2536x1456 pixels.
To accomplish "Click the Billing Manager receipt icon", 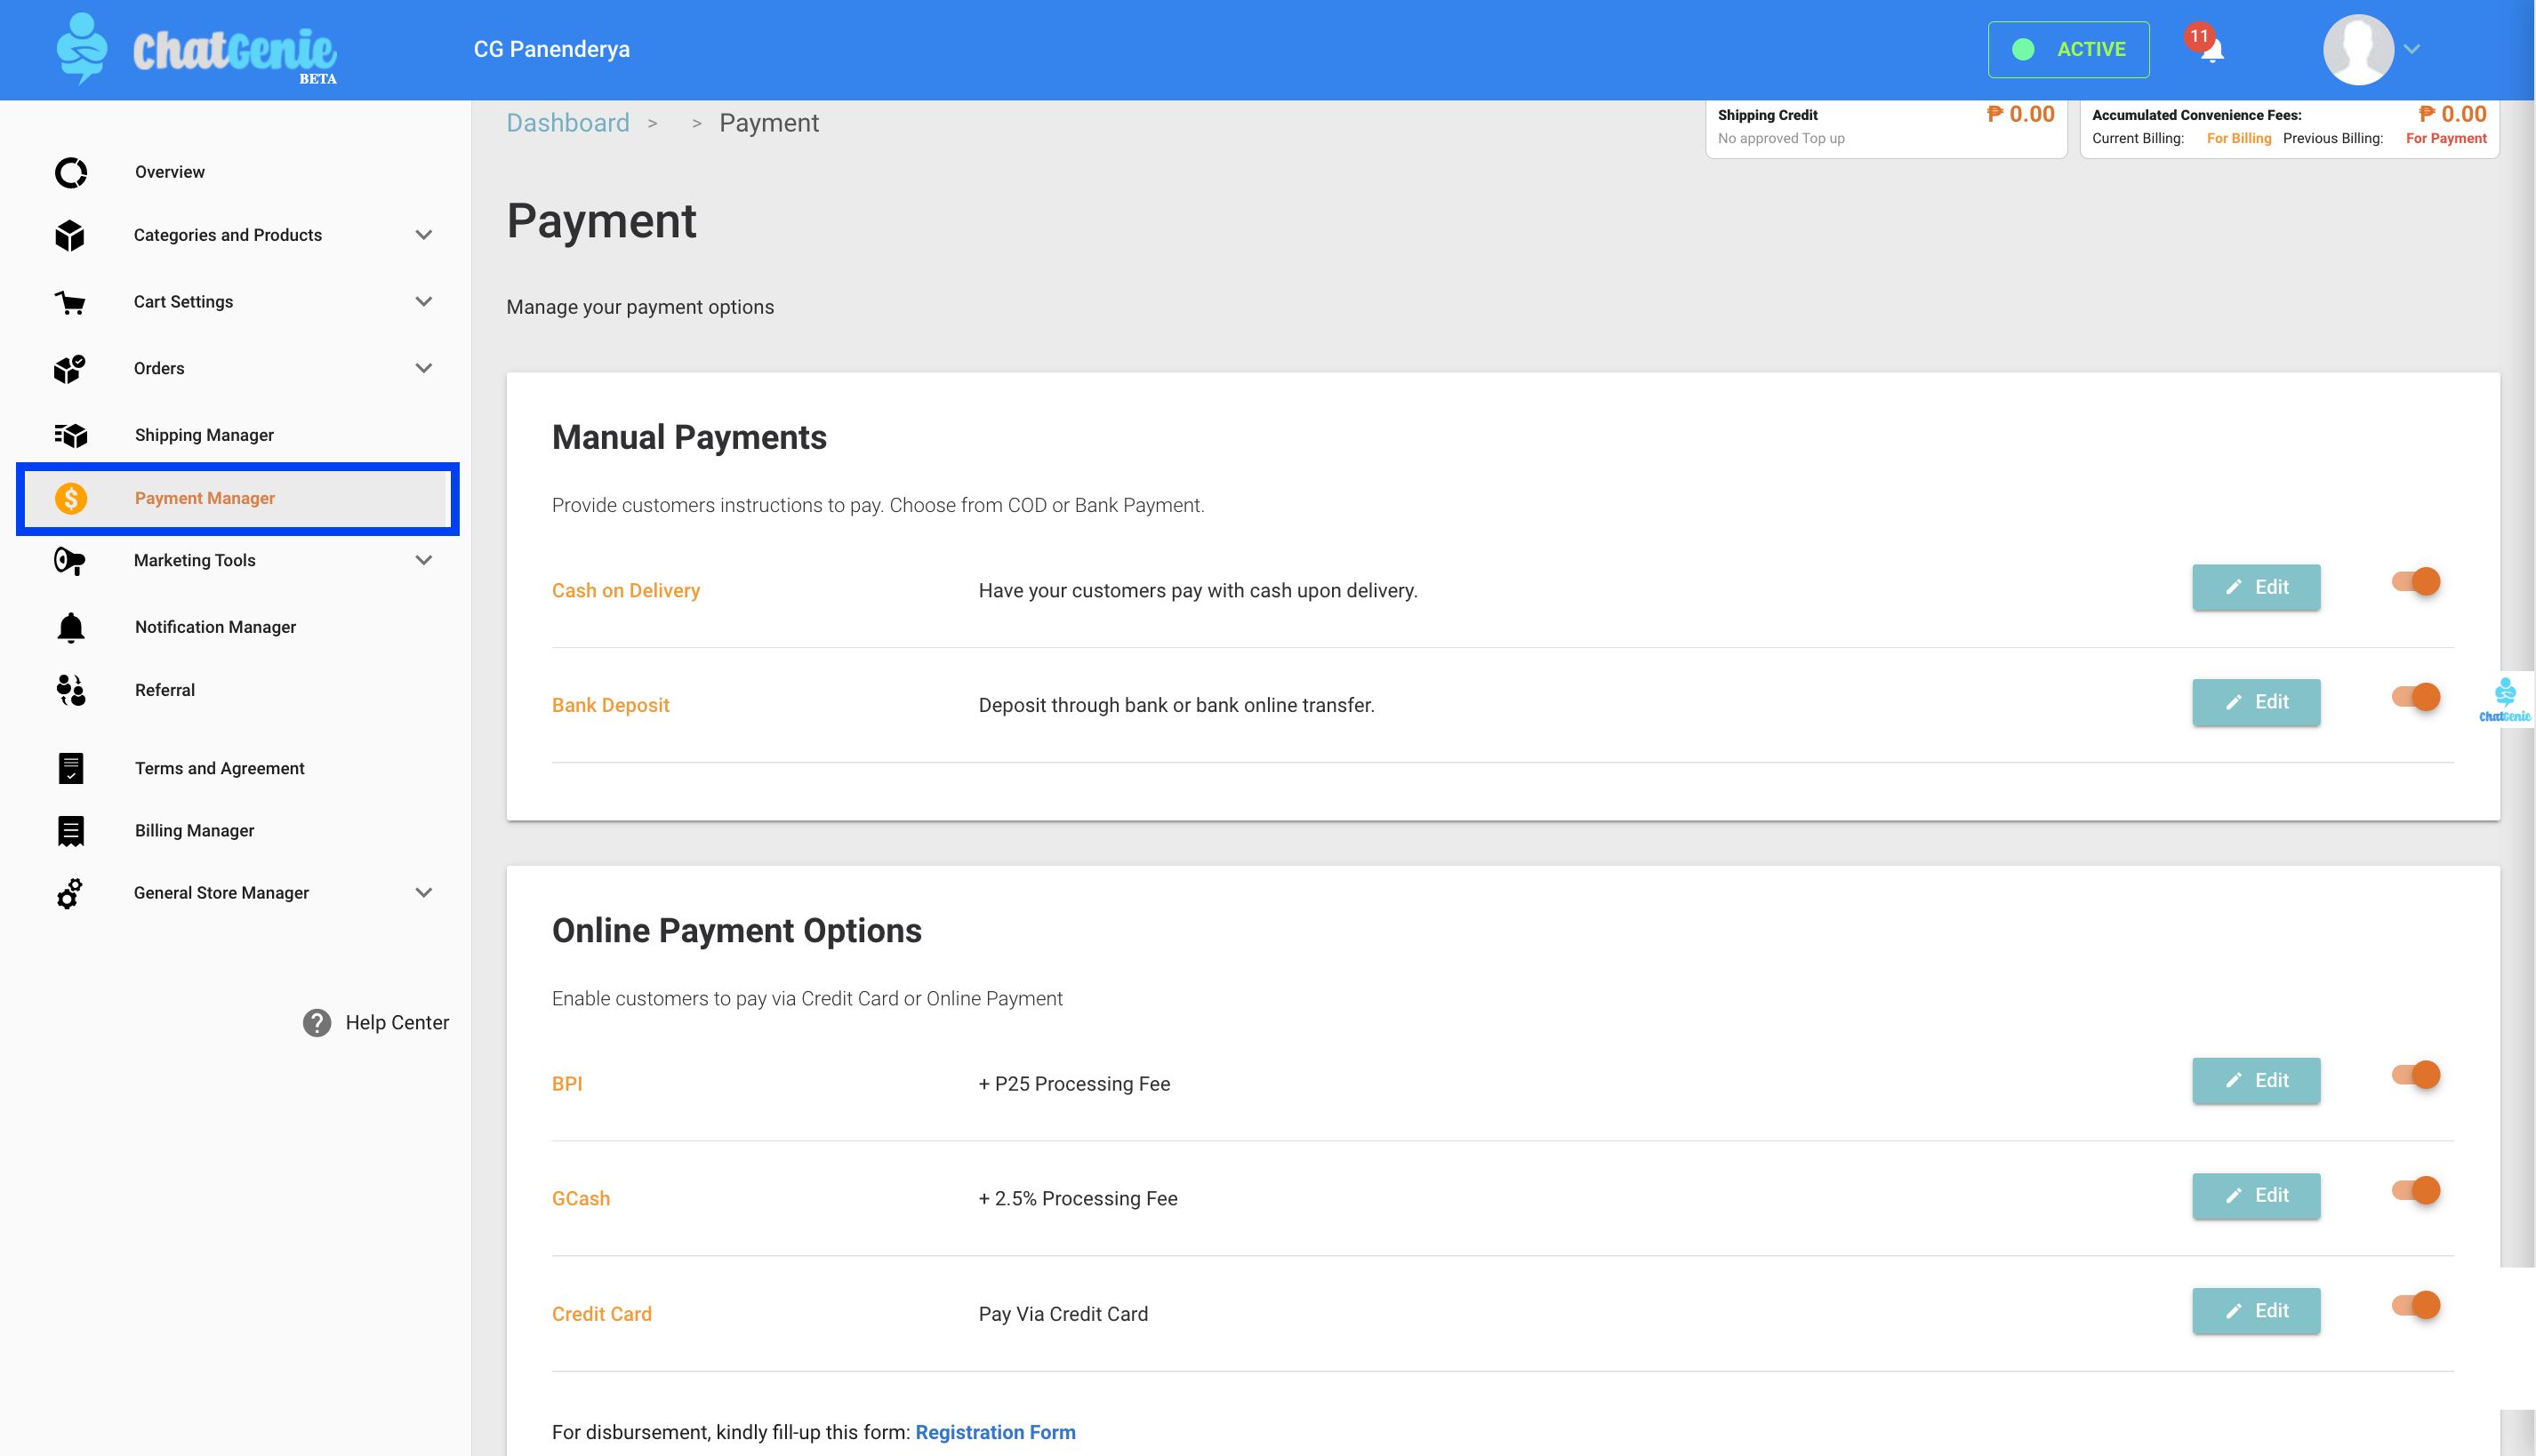I will tap(70, 831).
